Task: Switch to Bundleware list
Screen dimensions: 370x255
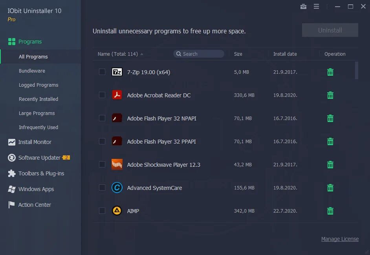Action: coord(32,71)
